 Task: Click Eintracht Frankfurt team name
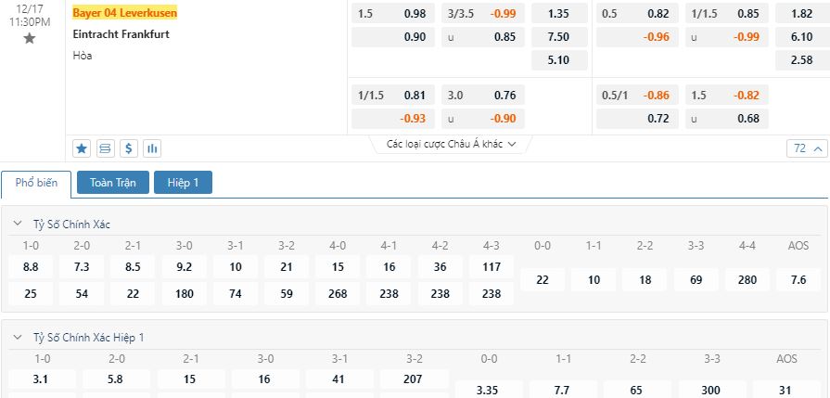[x=121, y=34]
